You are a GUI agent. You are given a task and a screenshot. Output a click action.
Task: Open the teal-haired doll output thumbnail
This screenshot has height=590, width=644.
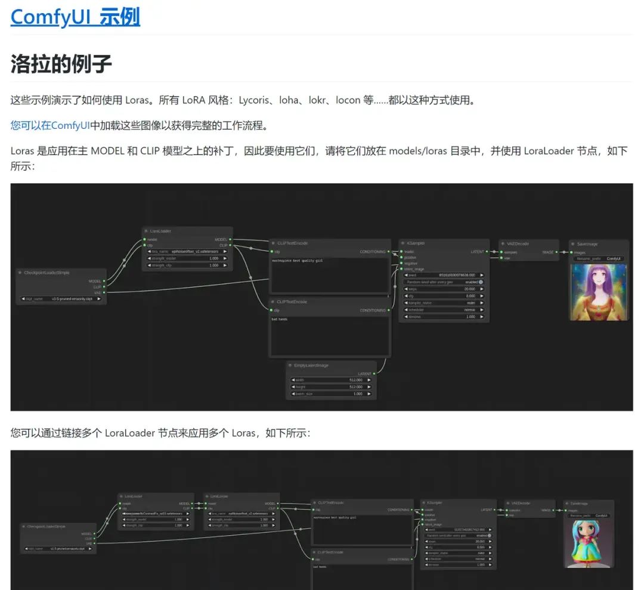[590, 543]
